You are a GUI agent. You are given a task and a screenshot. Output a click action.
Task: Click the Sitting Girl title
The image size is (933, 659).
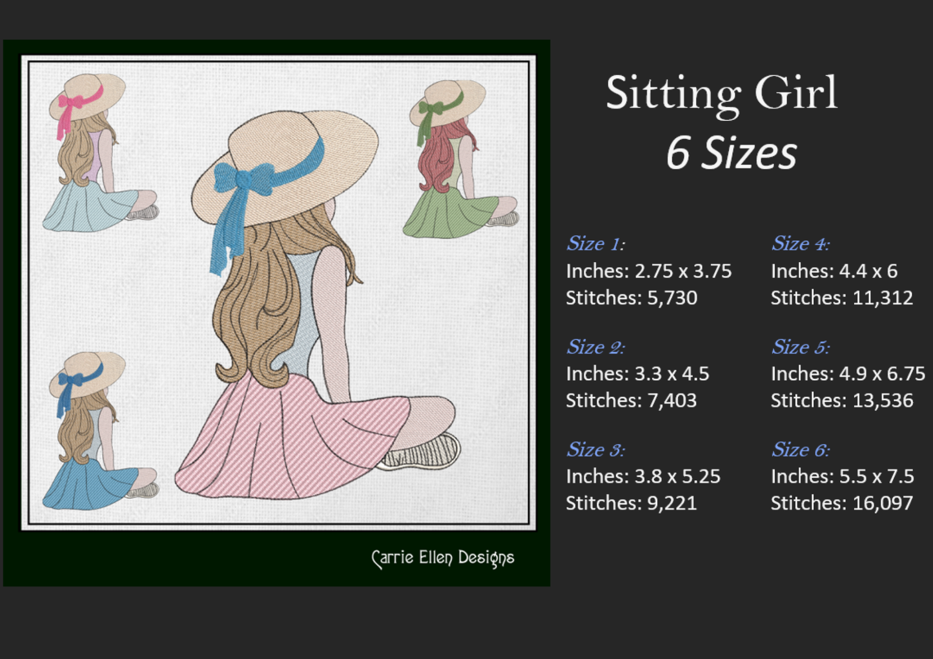click(x=721, y=94)
